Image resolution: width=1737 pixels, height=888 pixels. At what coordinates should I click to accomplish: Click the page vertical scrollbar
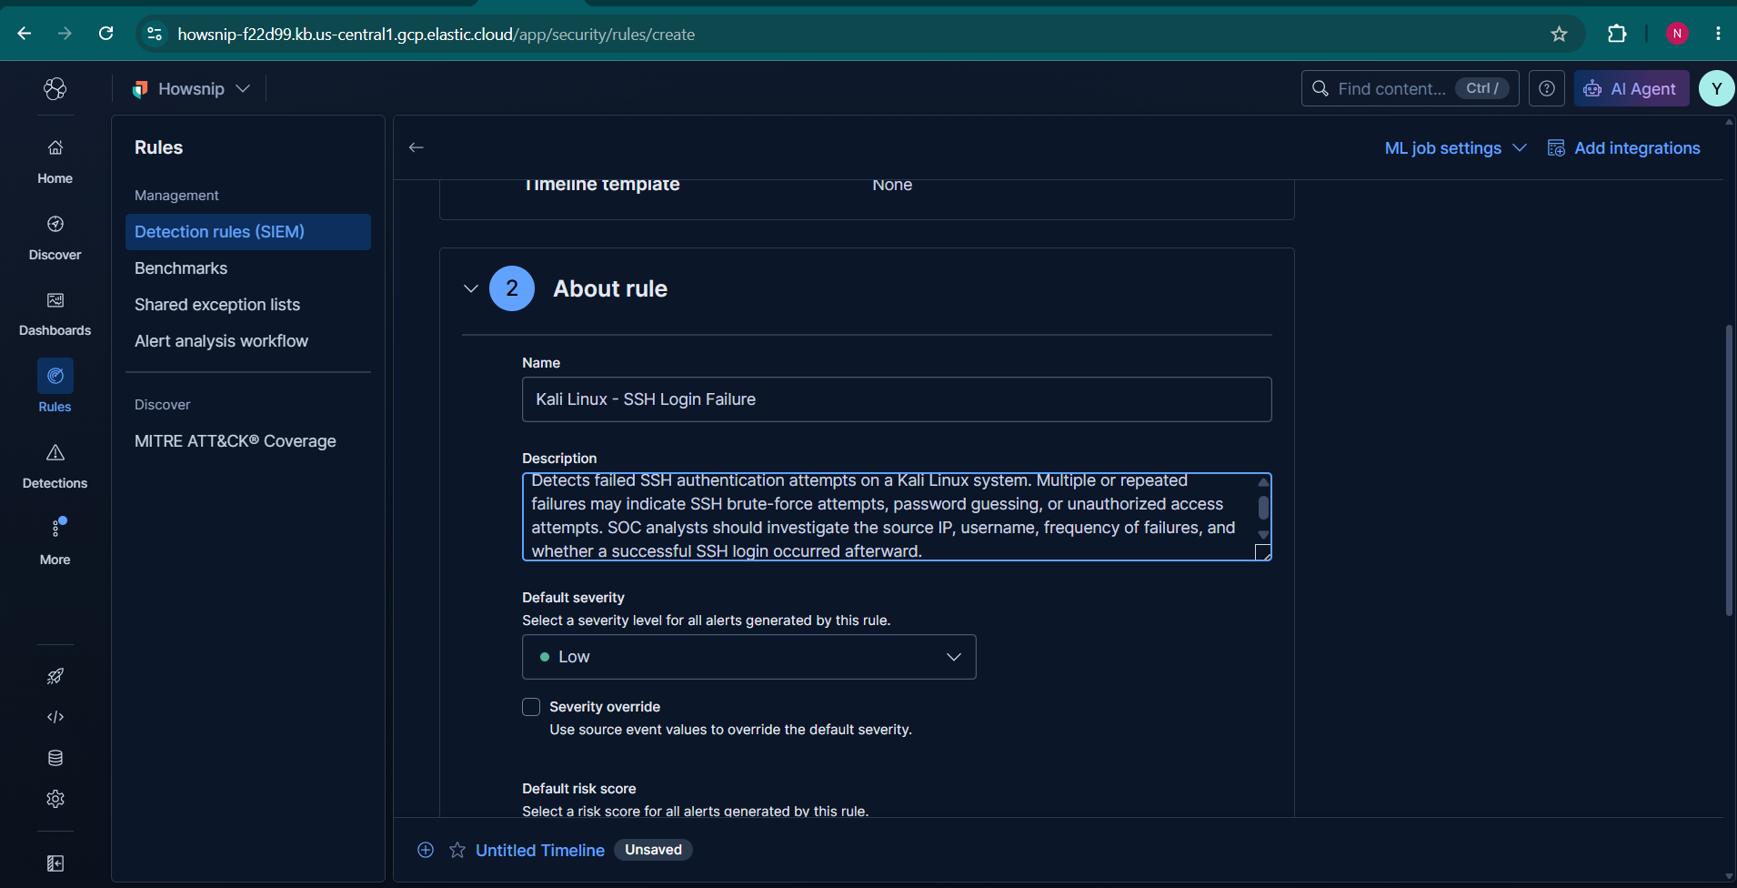coord(1729,469)
